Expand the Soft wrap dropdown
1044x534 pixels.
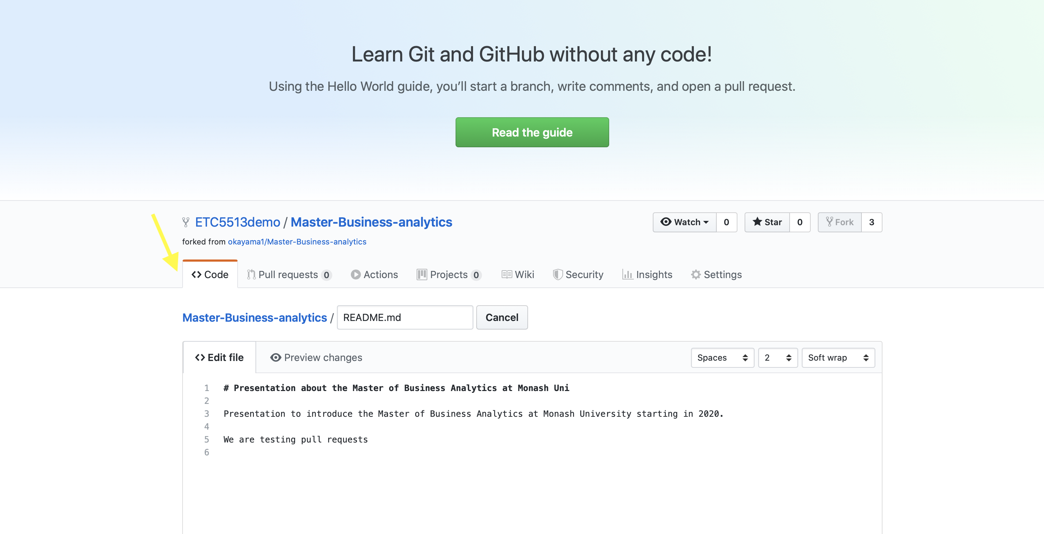click(x=838, y=358)
